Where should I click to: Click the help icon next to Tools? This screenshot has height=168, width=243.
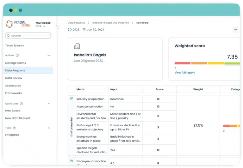(x=15, y=128)
